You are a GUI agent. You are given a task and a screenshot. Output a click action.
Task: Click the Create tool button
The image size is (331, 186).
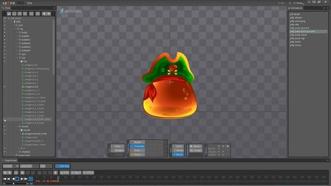[117, 154]
